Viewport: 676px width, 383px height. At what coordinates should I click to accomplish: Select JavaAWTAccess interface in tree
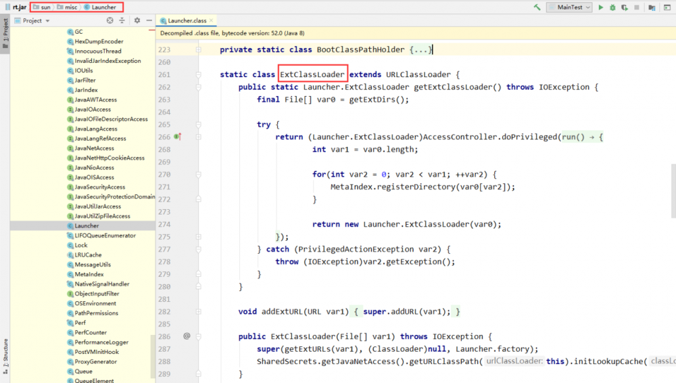(92, 99)
